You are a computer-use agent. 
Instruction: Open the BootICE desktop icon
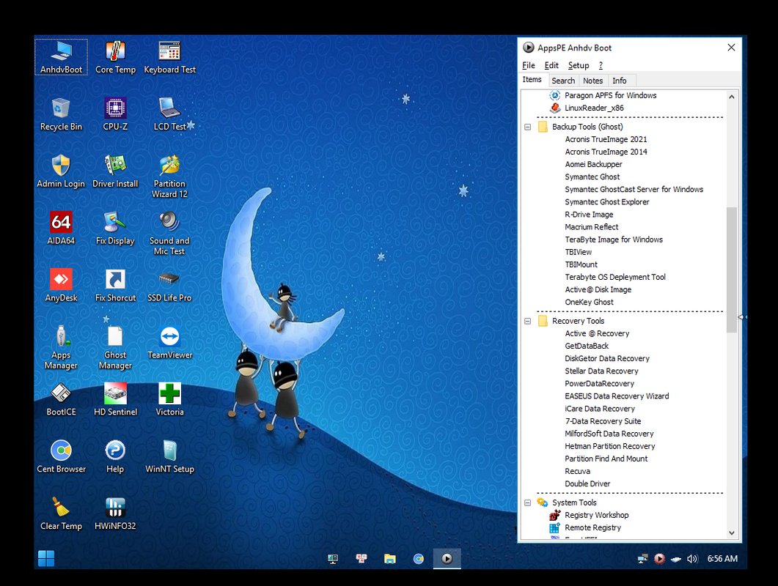61,399
